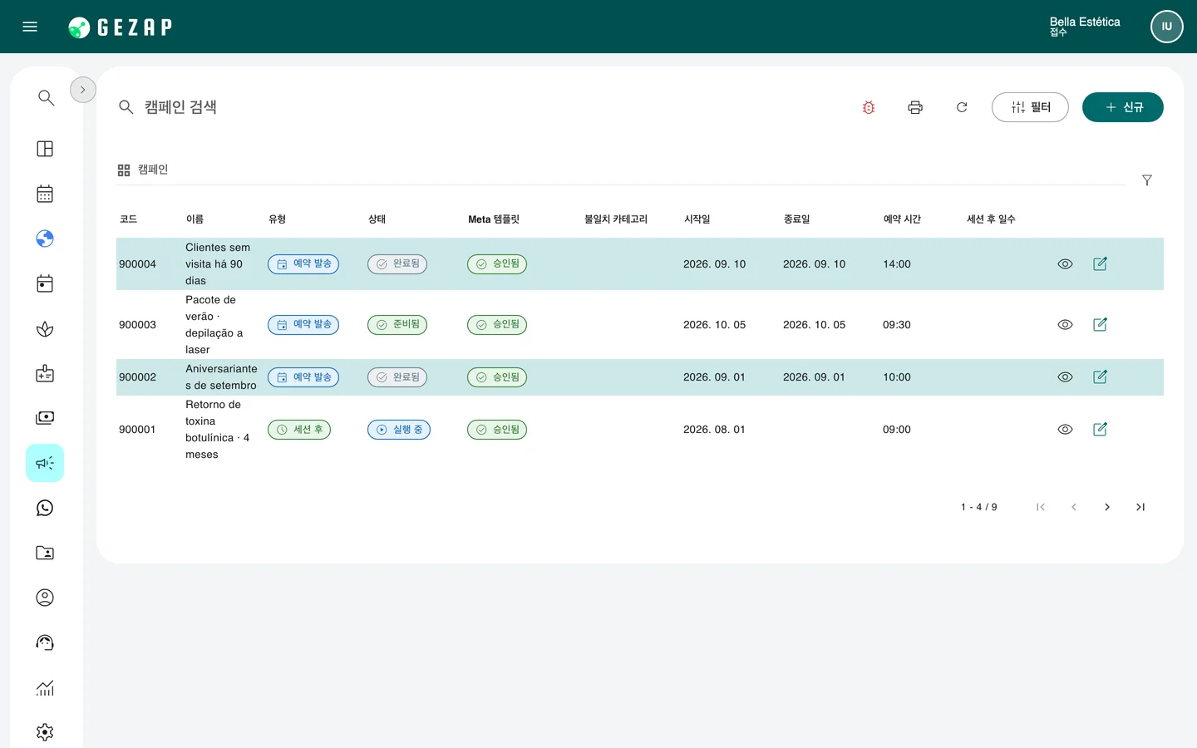Select the 준비됨 status badge
This screenshot has height=748, width=1197.
tap(397, 324)
